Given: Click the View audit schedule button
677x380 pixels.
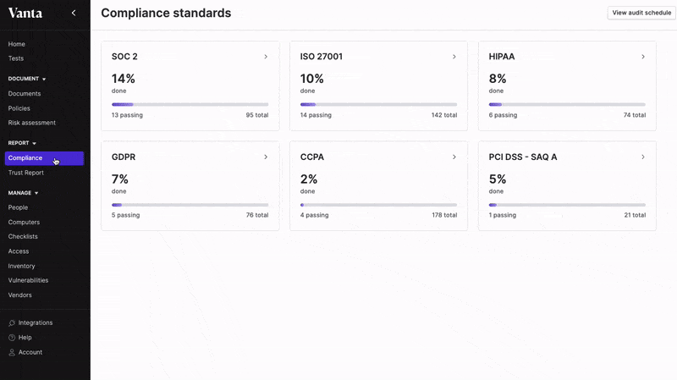Looking at the screenshot, I should pyautogui.click(x=641, y=13).
